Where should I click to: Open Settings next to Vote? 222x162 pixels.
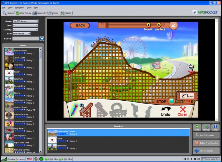(x=206, y=127)
